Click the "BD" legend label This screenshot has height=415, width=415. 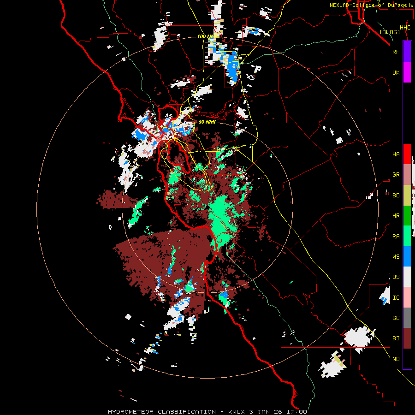396,196
